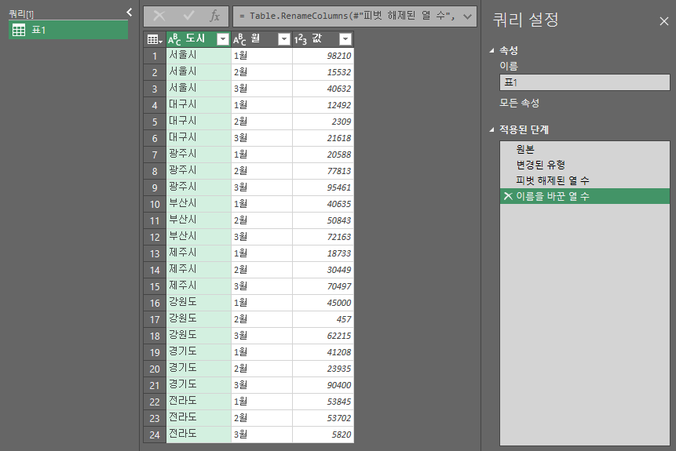Click the value cell 45000

click(x=323, y=303)
